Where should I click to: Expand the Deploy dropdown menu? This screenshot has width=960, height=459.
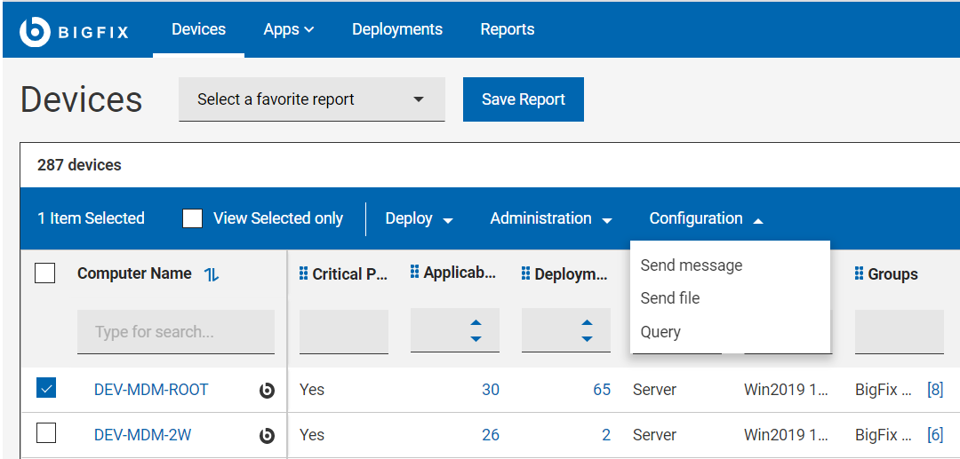(419, 218)
